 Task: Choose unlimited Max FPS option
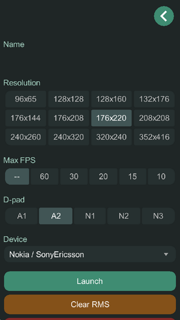click(x=17, y=176)
